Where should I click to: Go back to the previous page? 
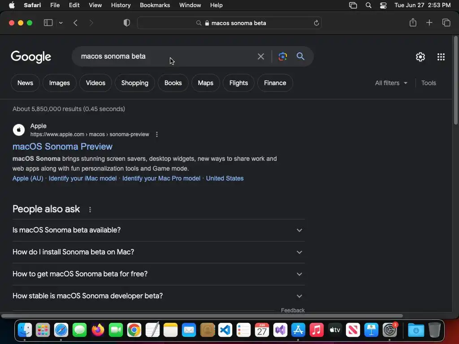(75, 23)
